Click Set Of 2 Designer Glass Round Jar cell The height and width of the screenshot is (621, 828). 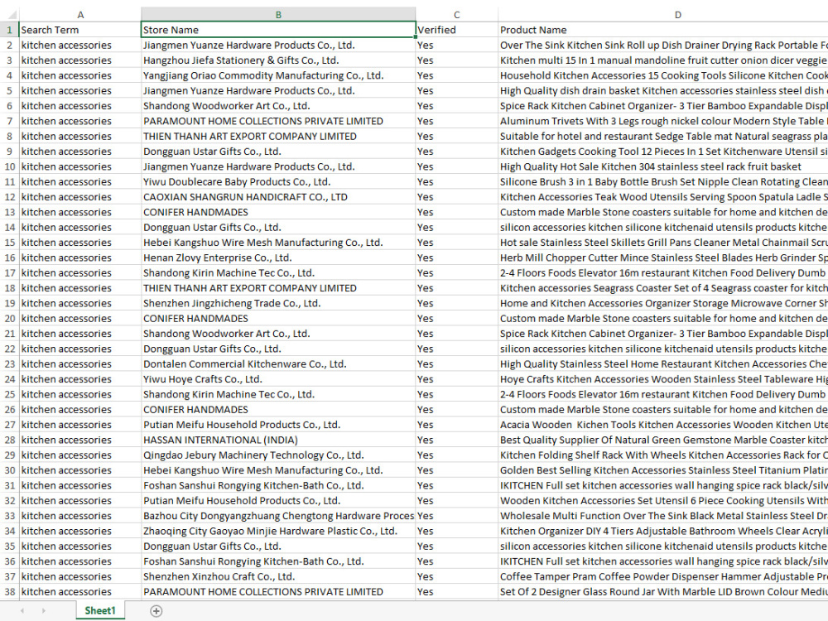(662, 592)
